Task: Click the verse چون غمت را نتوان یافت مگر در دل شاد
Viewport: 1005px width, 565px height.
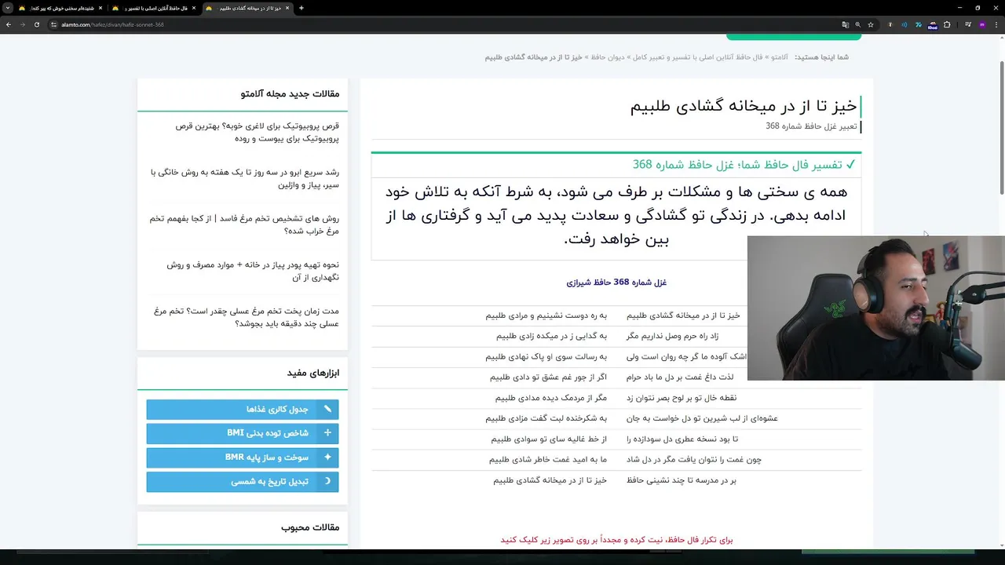Action: pos(693,459)
